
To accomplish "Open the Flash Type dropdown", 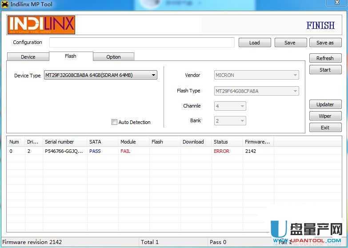I will pos(256,91).
